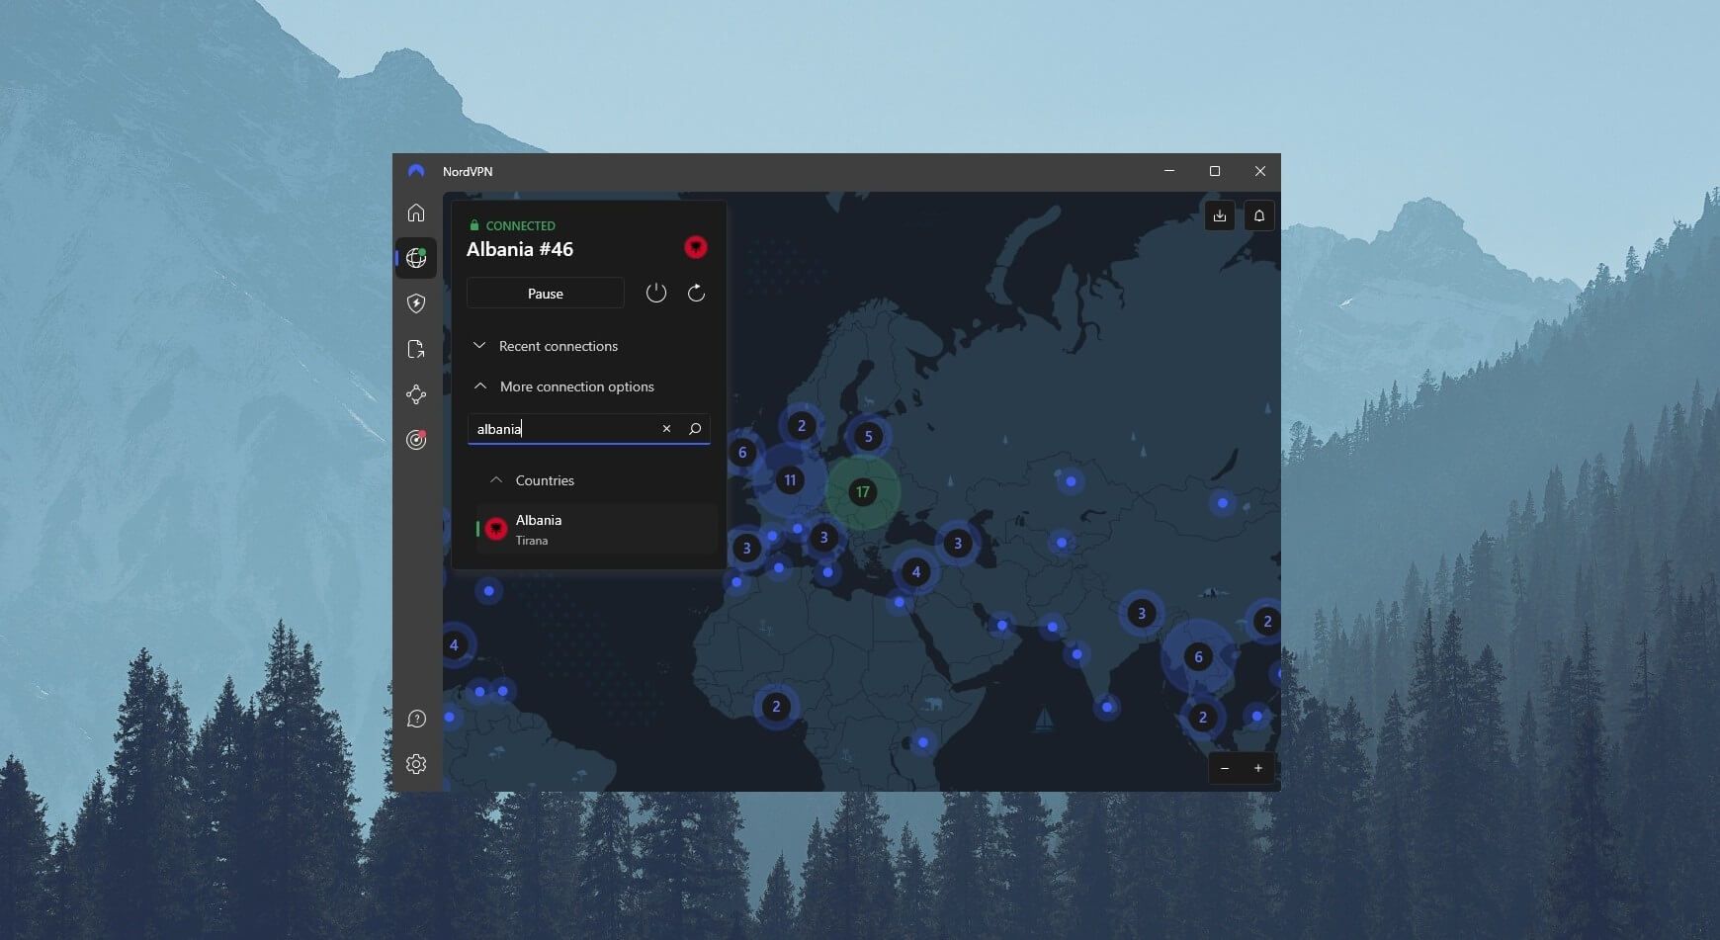Zoom out the map with minus
1720x940 pixels.
click(1225, 768)
